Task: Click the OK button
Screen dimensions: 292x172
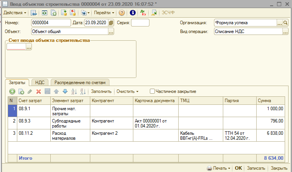Action: click(x=239, y=168)
